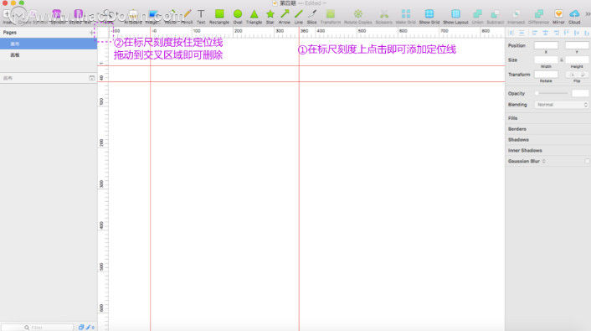Select the second page in the Pages list
This screenshot has height=331, width=591.
click(49, 55)
